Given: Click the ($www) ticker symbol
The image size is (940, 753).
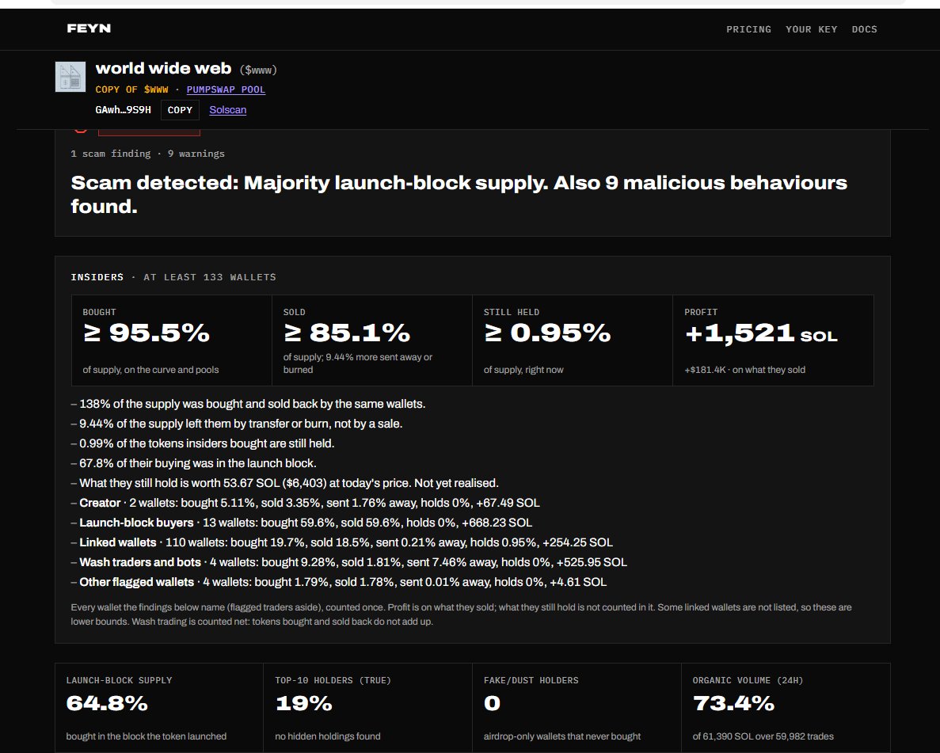Looking at the screenshot, I should [x=258, y=70].
